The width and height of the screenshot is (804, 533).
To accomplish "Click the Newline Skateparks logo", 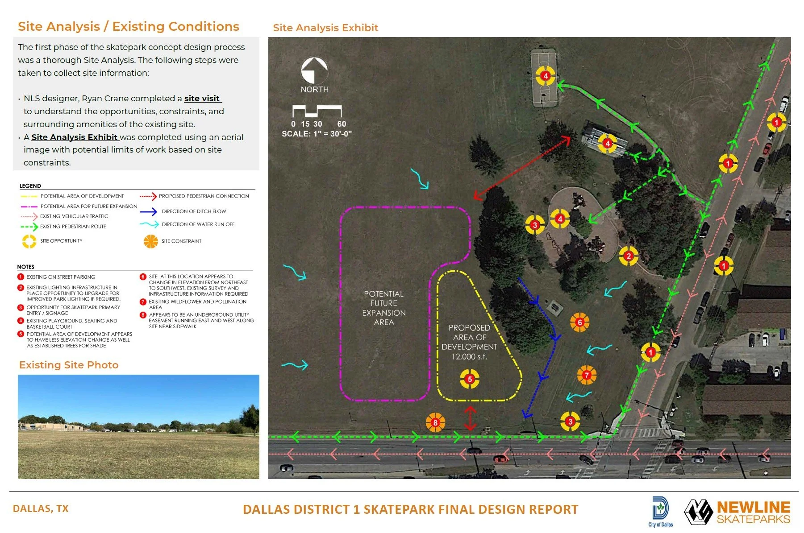I will pyautogui.click(x=737, y=512).
